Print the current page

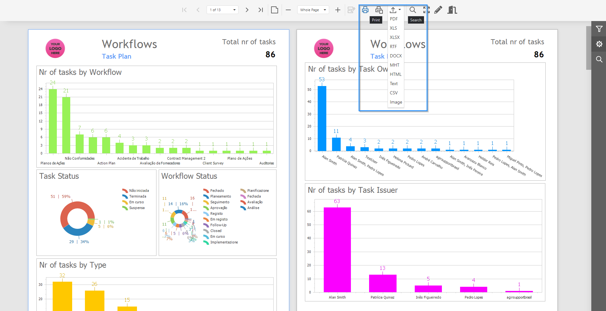point(379,10)
